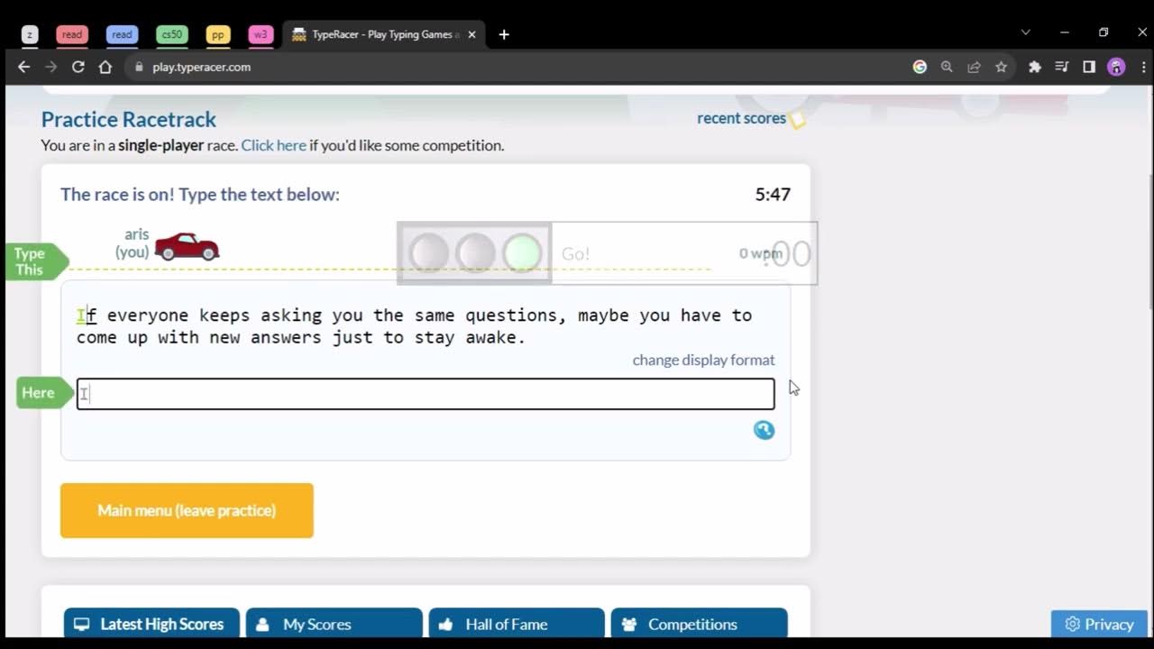Click the word 'questions,' in the passage
The width and height of the screenshot is (1154, 649).
[x=517, y=315]
